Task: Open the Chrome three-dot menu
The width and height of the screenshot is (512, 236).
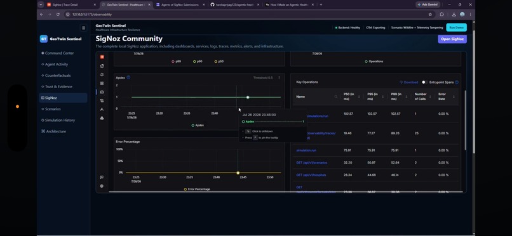Action: click(470, 15)
